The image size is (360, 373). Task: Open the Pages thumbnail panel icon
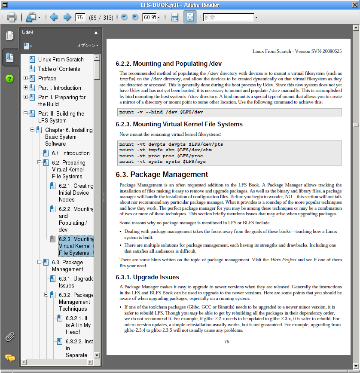tap(10, 36)
